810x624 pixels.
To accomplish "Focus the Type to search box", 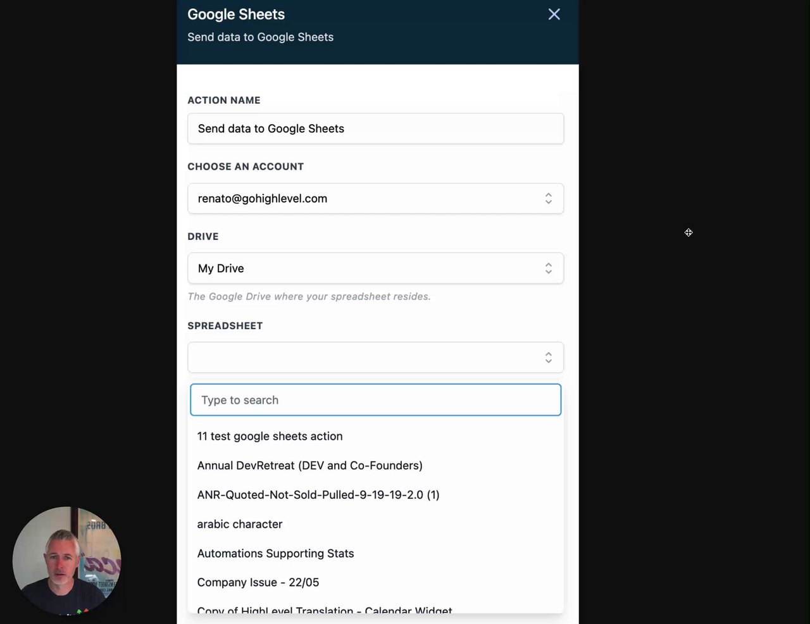I will (x=375, y=400).
